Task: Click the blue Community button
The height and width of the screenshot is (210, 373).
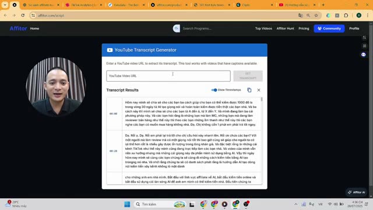Action: [x=329, y=29]
